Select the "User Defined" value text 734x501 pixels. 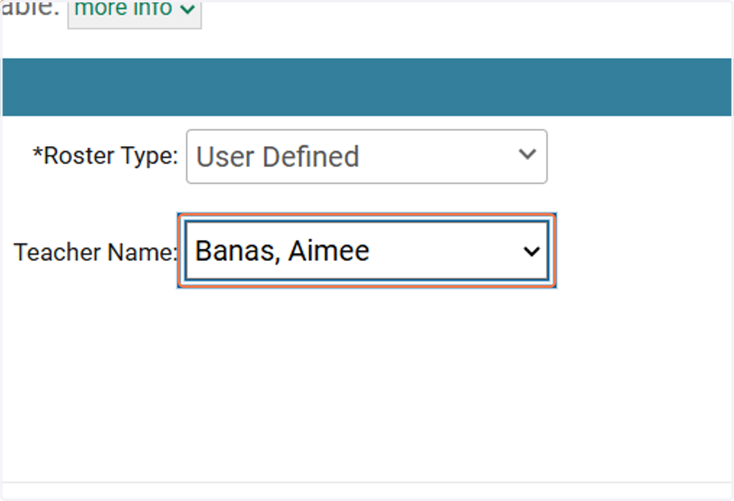(x=278, y=156)
